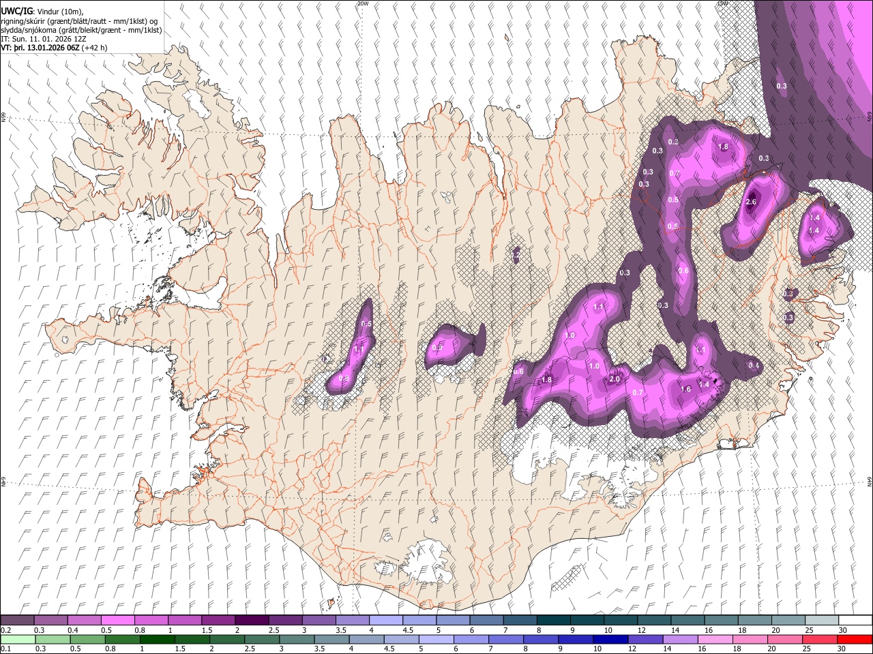Screen dimensions: 873x654
Task: Select upper legend swatch between 2.5 and 3
Action: tap(285, 620)
